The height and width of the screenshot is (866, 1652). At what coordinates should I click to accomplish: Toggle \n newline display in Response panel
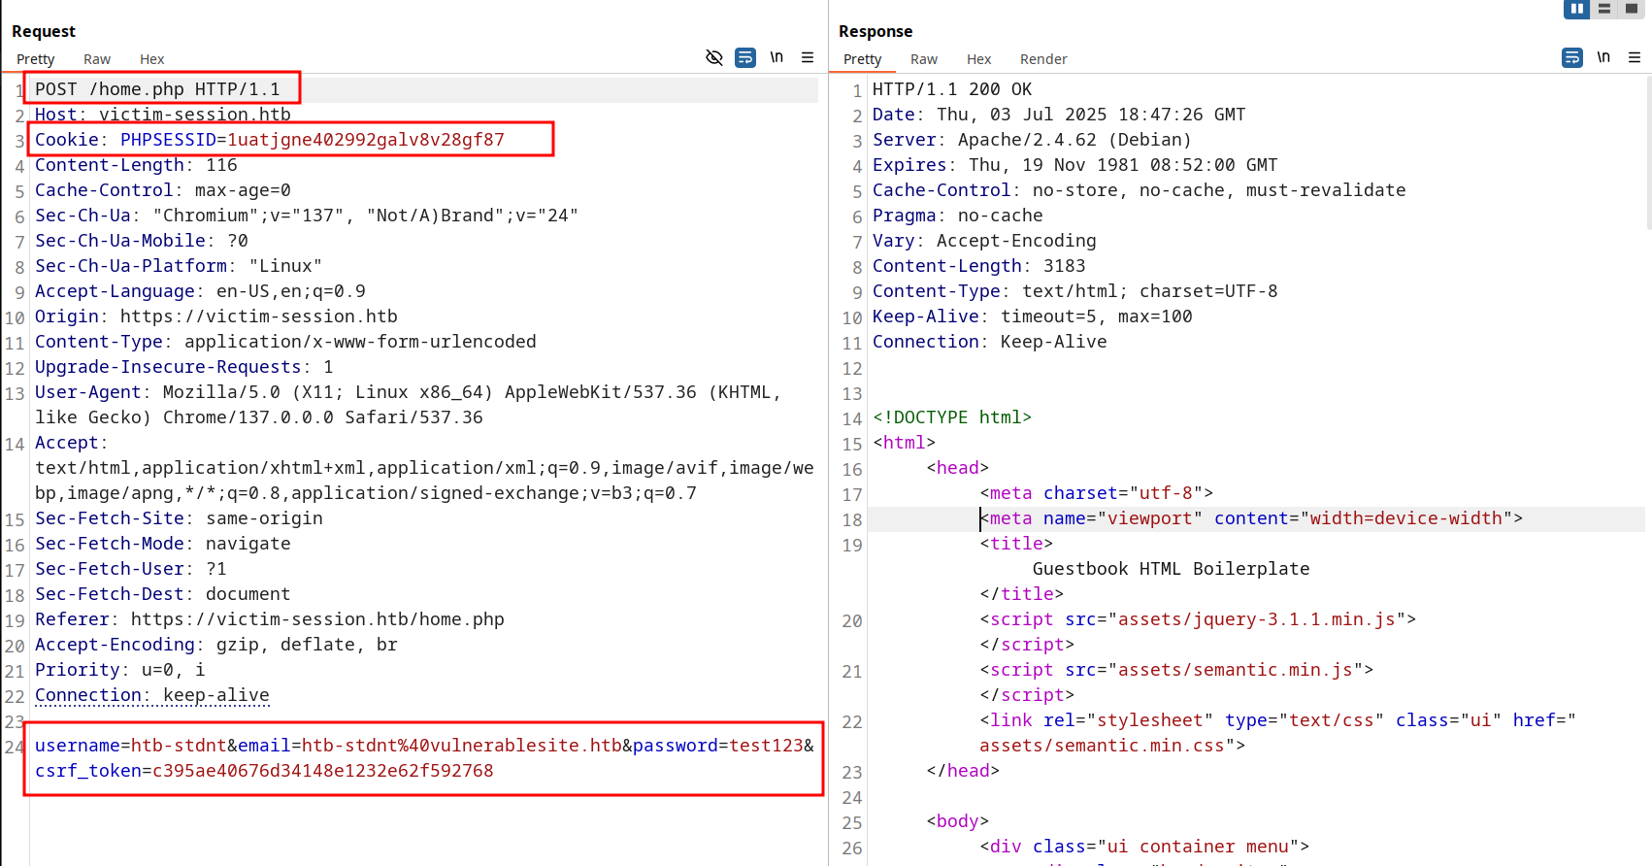coord(1603,57)
